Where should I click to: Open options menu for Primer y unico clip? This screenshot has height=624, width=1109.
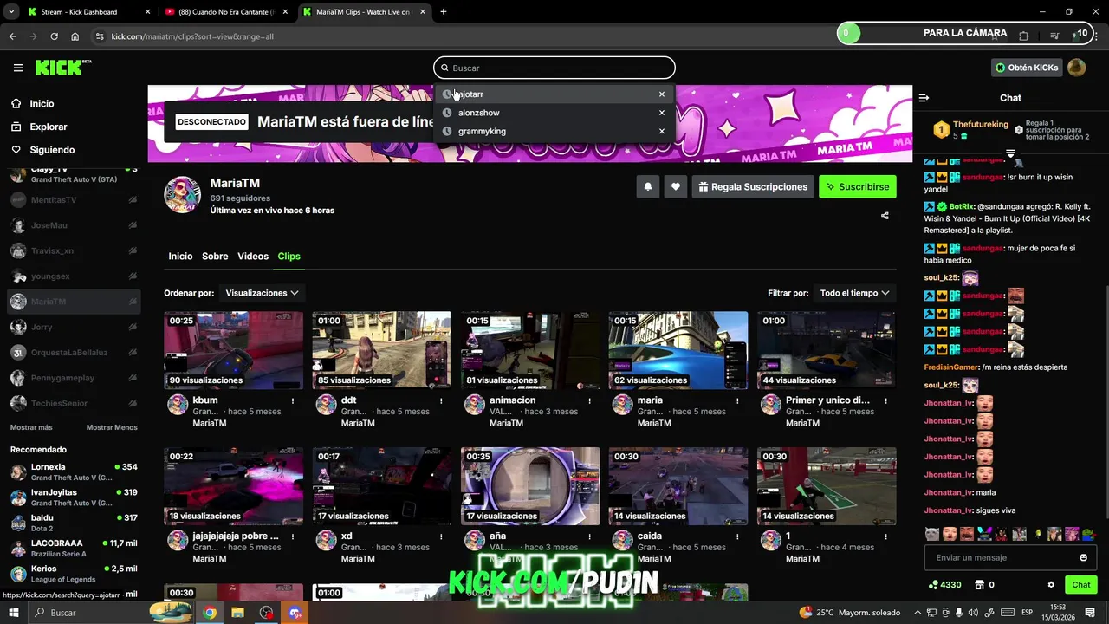click(x=885, y=400)
